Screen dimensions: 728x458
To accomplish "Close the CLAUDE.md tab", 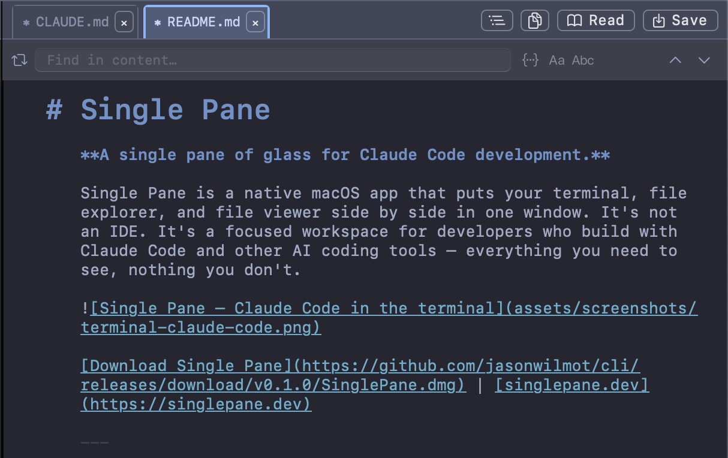I will pos(124,23).
